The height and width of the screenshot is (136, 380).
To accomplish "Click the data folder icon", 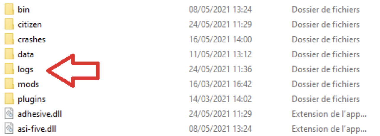I will (x=9, y=54).
